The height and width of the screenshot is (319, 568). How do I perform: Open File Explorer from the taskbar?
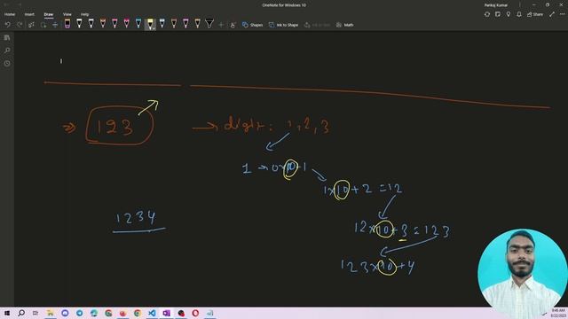click(x=51, y=313)
